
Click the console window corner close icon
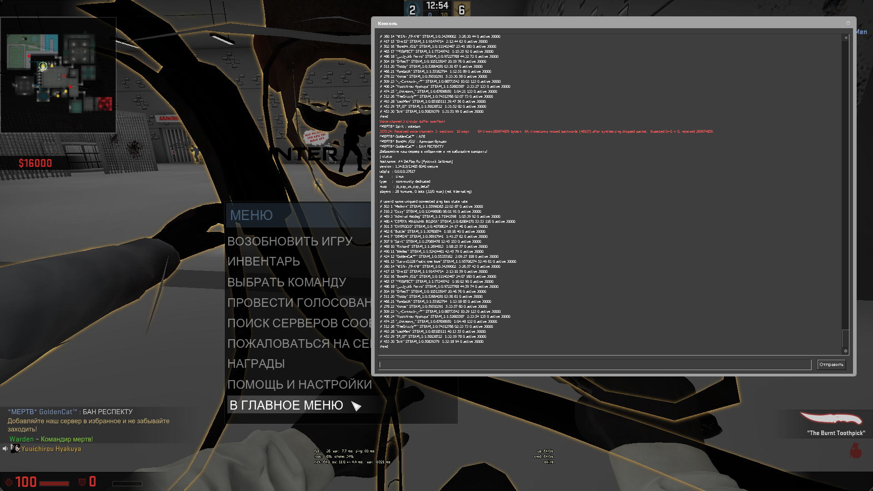pyautogui.click(x=848, y=23)
